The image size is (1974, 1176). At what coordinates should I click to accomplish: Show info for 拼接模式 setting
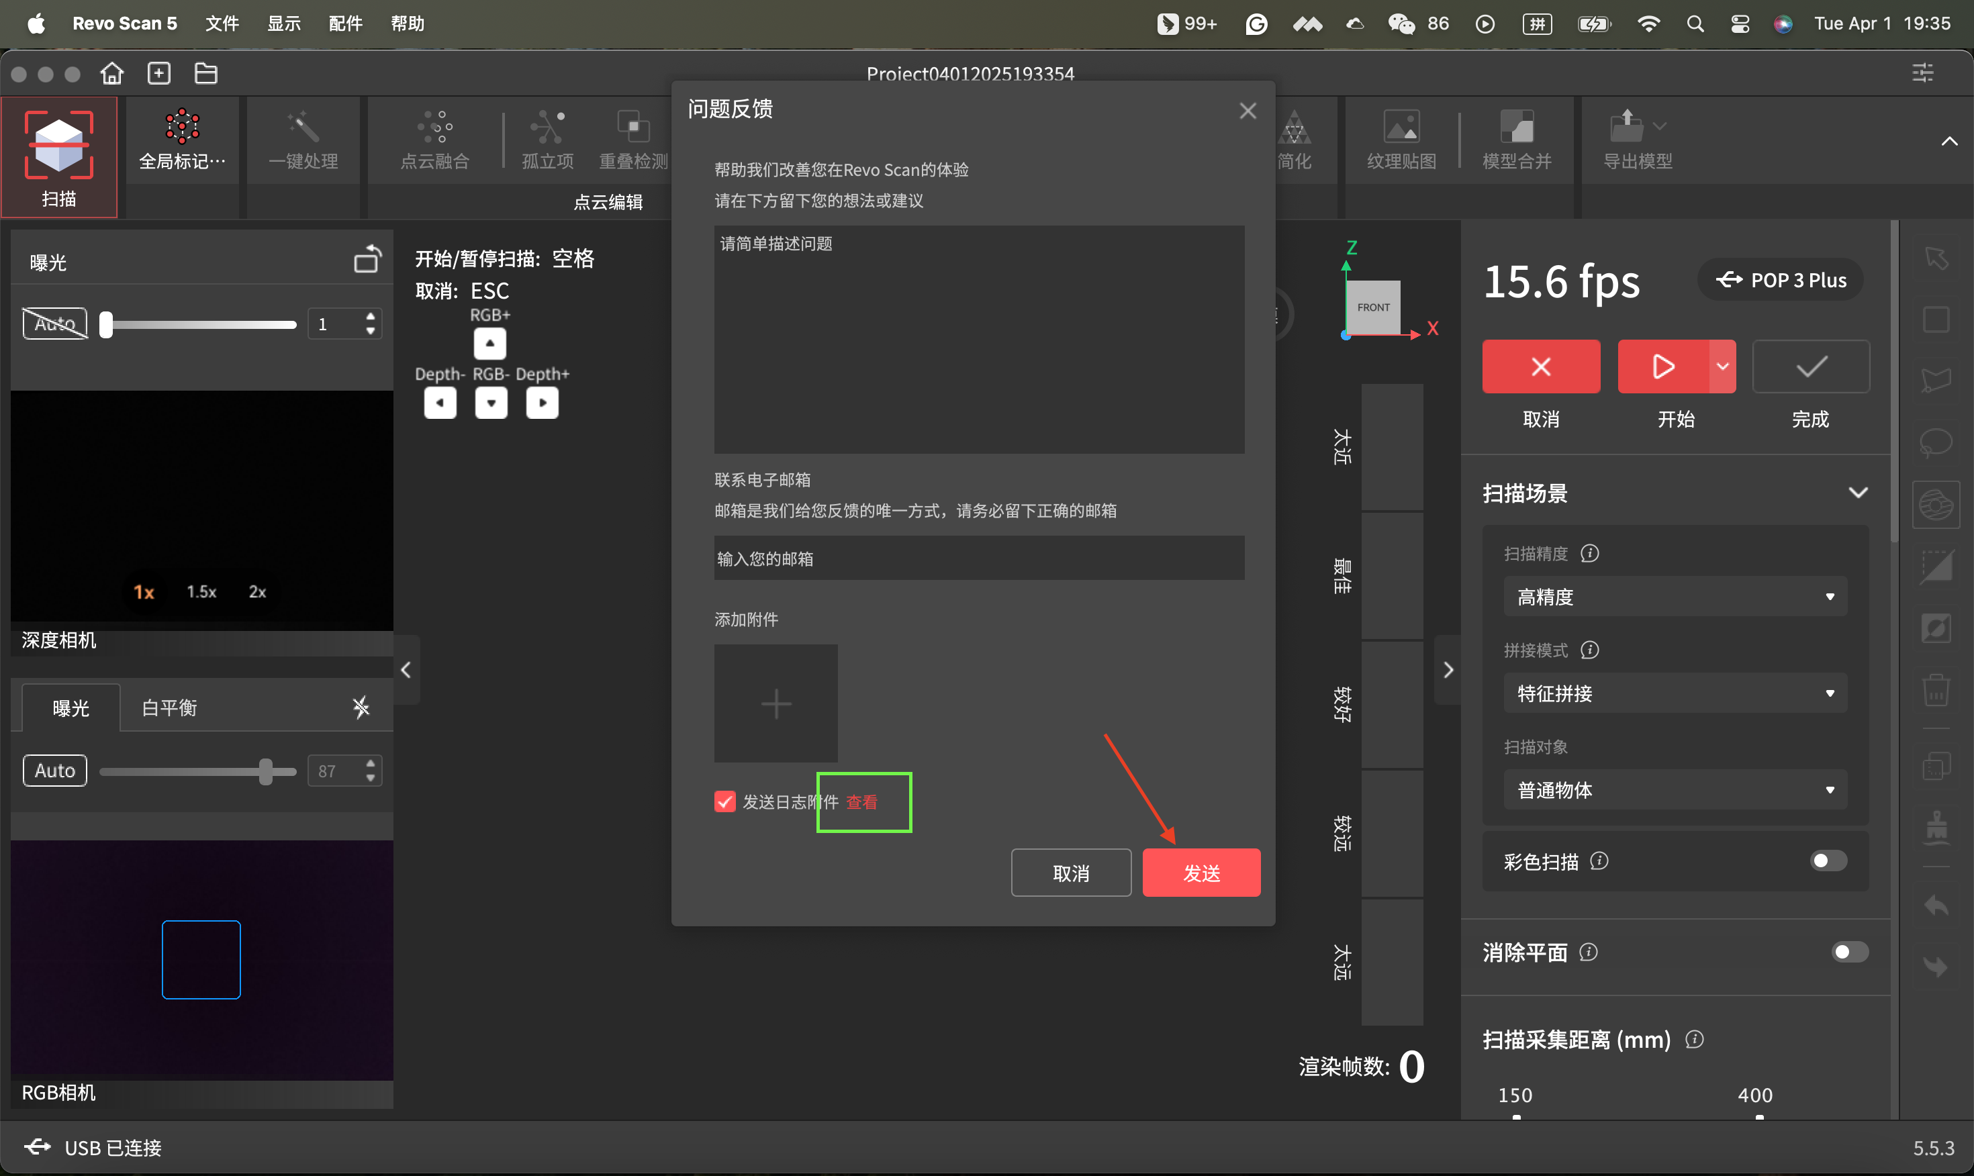click(1589, 650)
